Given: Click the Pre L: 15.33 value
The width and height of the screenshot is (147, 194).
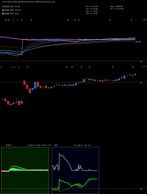Looking at the screenshot, I should (92, 11).
